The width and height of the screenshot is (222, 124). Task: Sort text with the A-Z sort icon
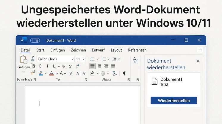(115, 73)
